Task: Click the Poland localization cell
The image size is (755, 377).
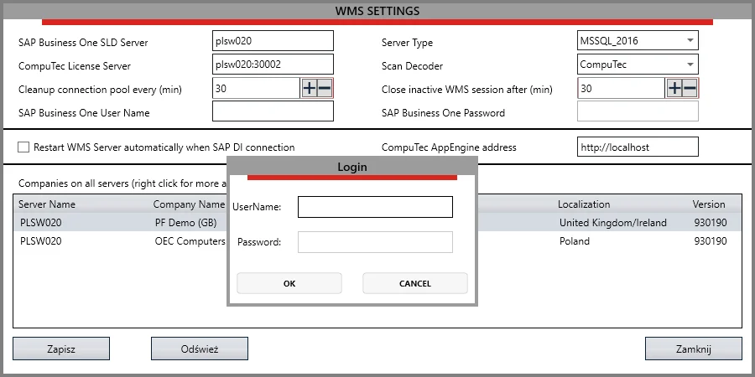Action: click(575, 241)
